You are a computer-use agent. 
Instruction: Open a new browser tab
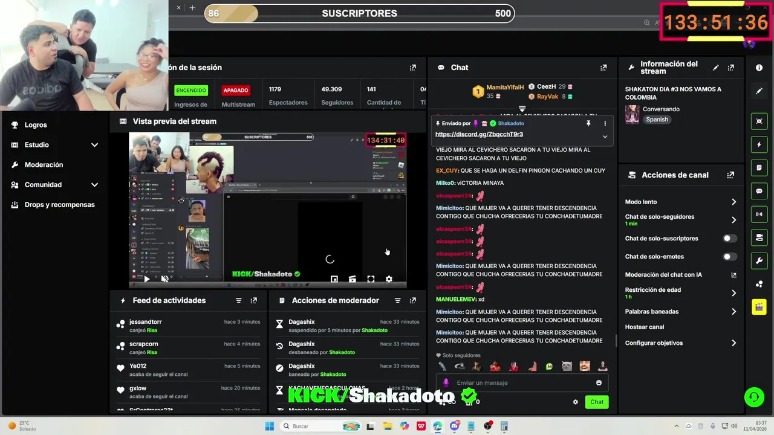192,8
